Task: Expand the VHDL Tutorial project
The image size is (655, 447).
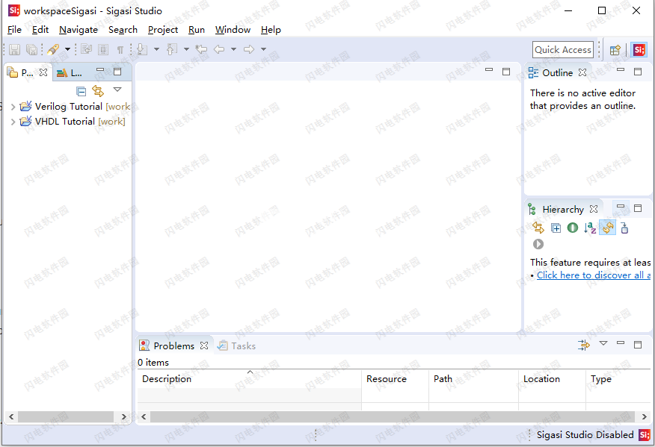Action: pyautogui.click(x=13, y=122)
